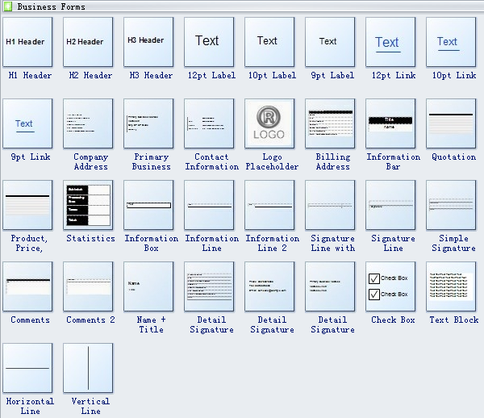484x418 pixels.
Task: Select the Name + Title shape
Action: click(148, 286)
